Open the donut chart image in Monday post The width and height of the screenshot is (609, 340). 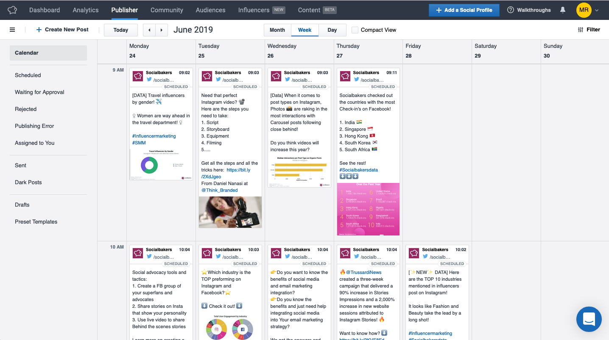tap(161, 164)
